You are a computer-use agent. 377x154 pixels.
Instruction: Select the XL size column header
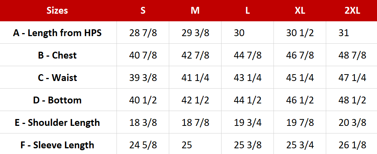coord(300,10)
